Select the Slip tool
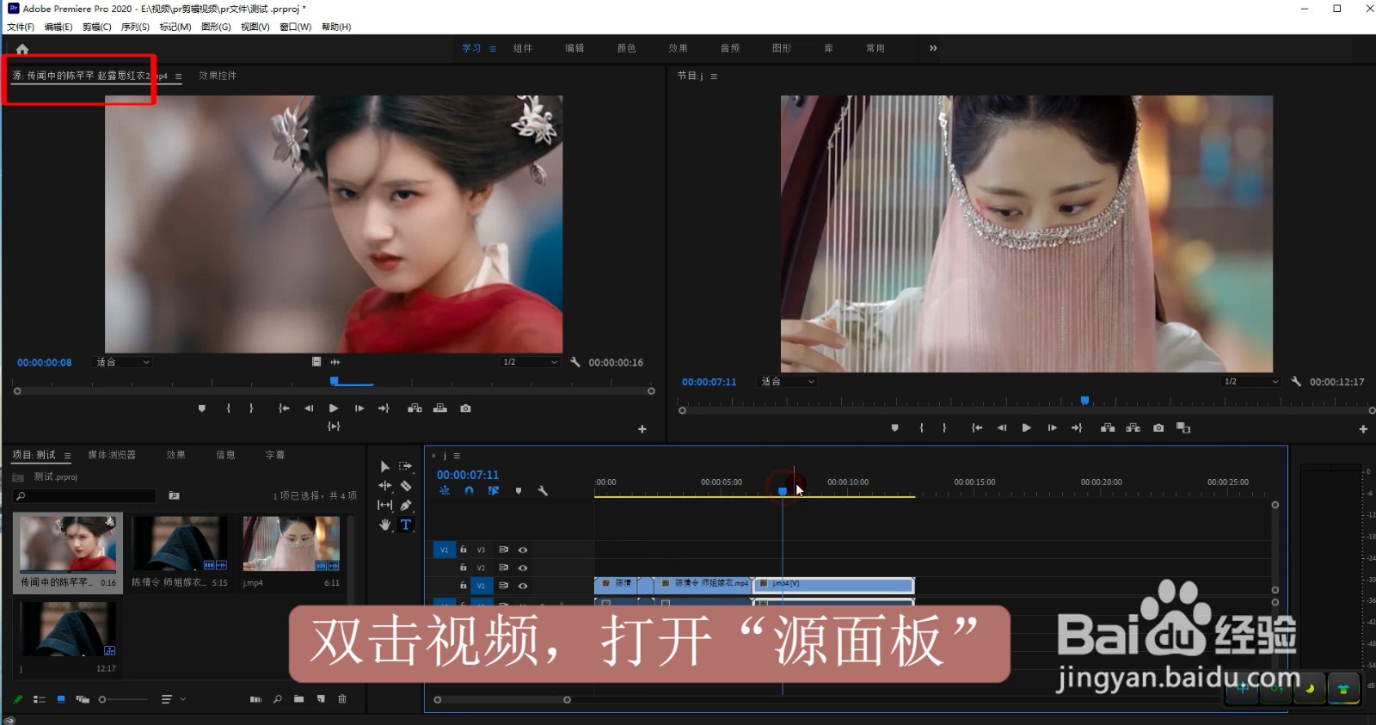 click(x=384, y=505)
